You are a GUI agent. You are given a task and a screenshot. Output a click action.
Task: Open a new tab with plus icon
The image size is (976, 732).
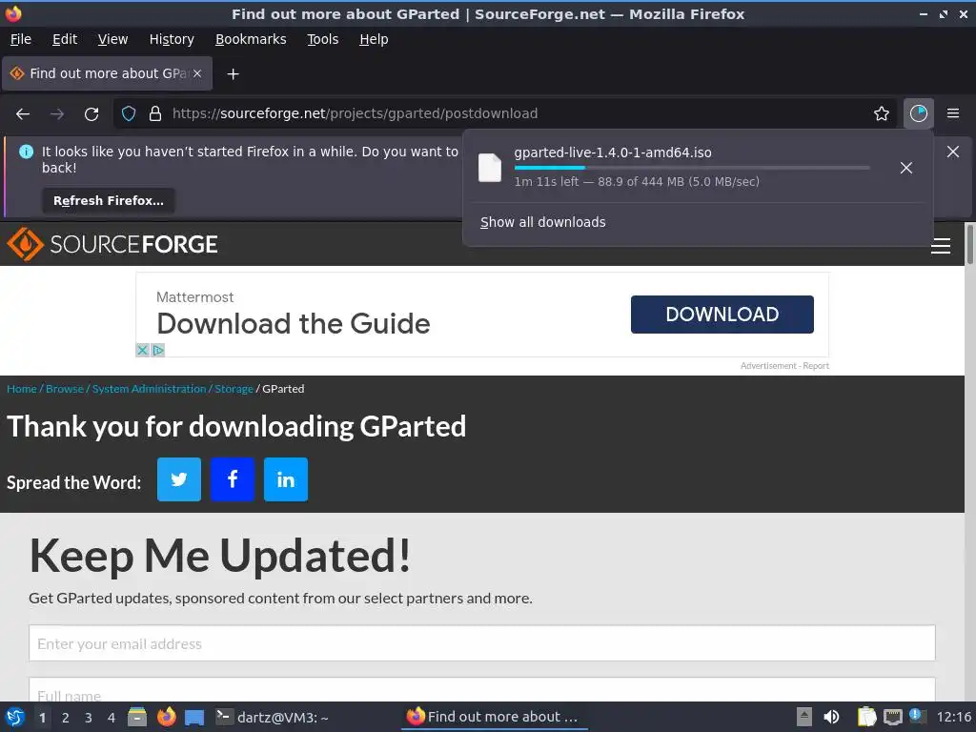coord(233,74)
